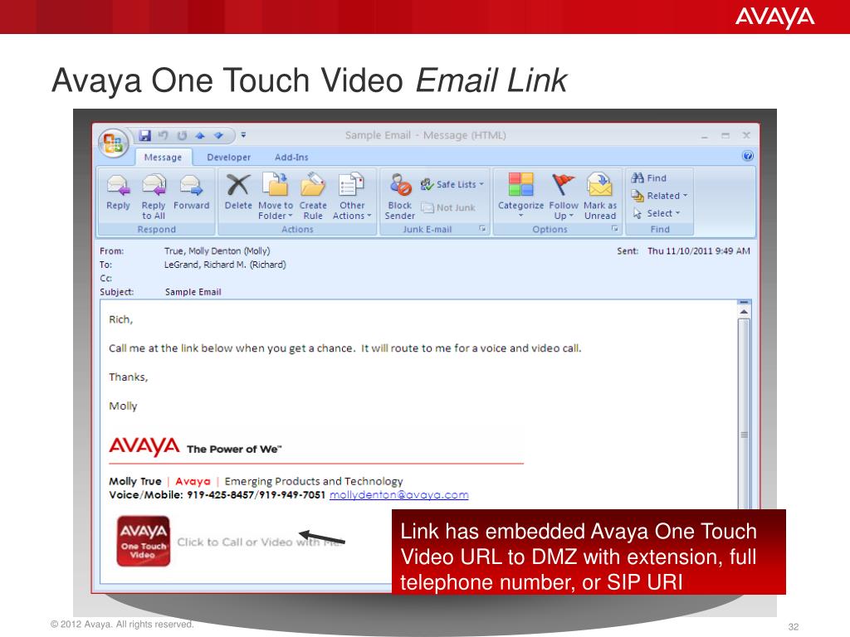
Task: Open the Other Actions dropdown
Action: click(x=352, y=196)
